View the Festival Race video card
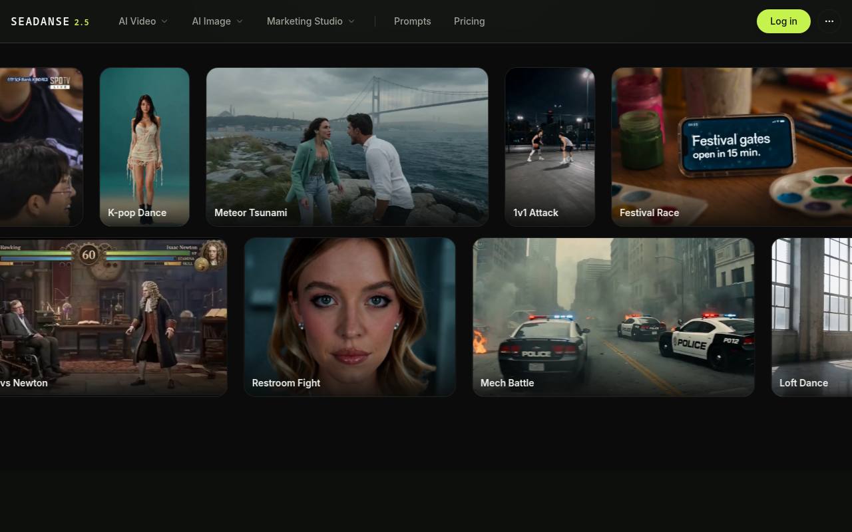 (x=732, y=147)
